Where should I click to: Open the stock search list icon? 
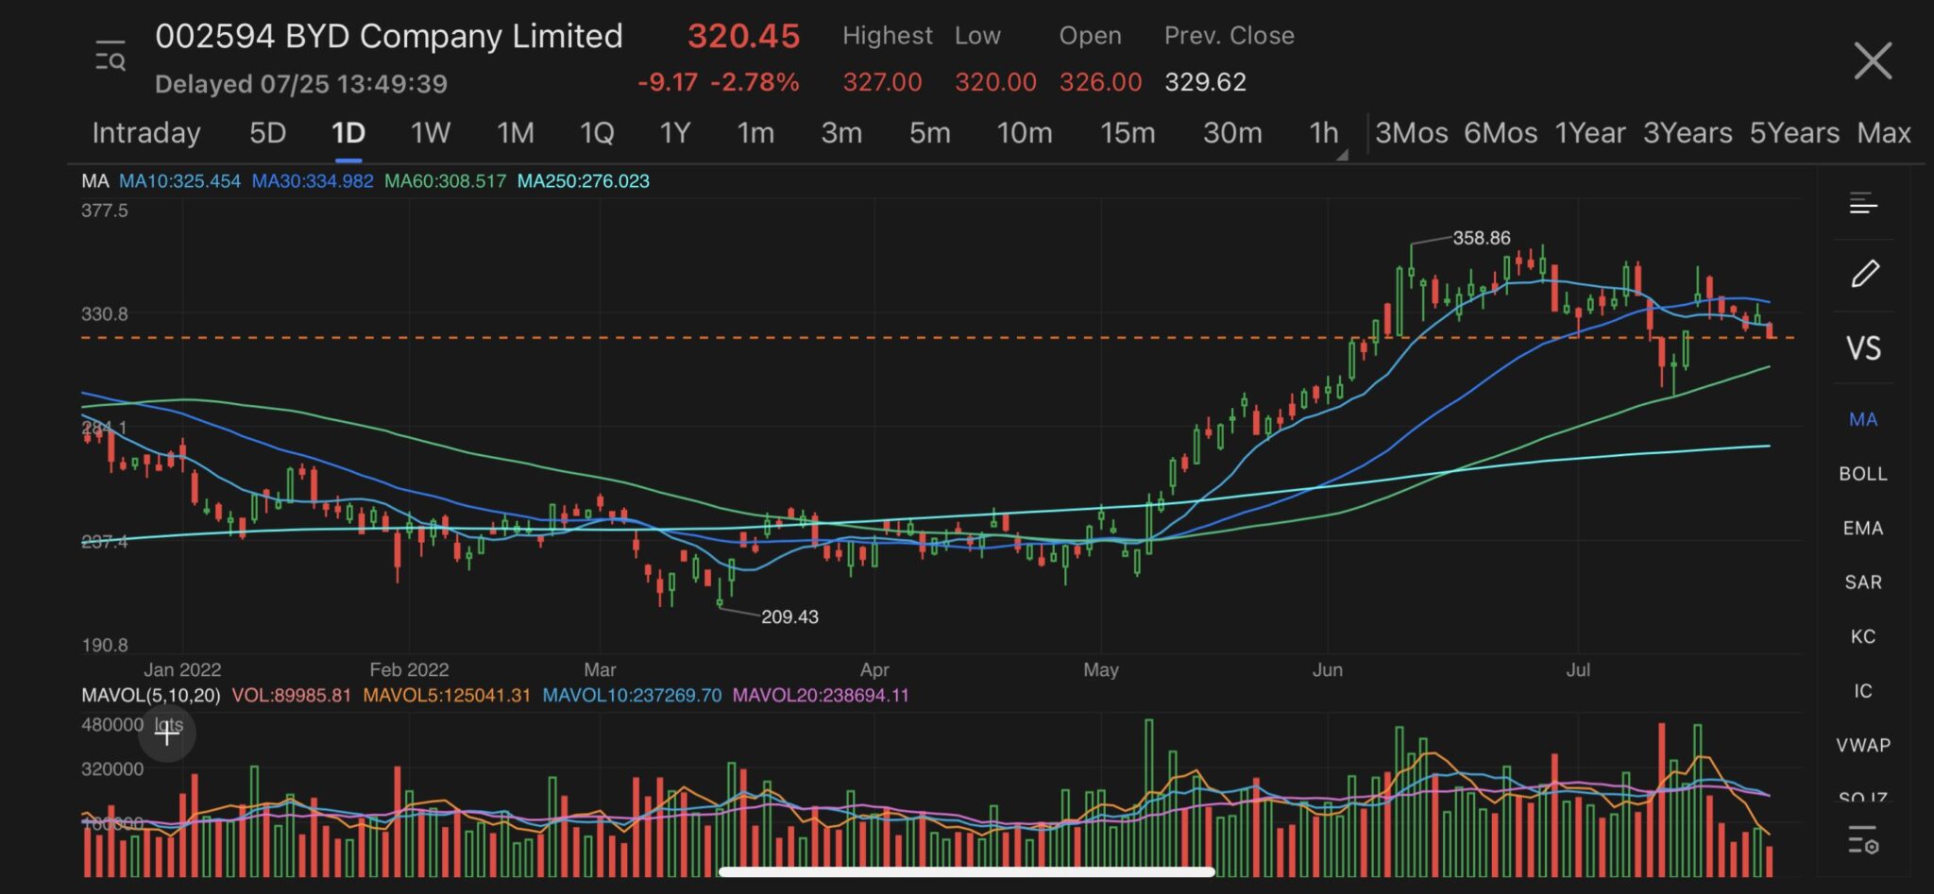pos(110,57)
